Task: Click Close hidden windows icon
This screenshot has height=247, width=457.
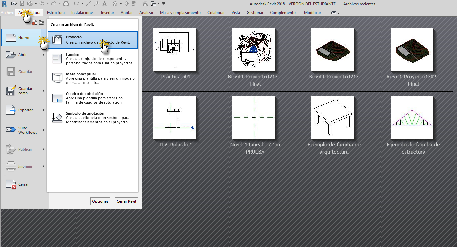Action: click(x=145, y=4)
